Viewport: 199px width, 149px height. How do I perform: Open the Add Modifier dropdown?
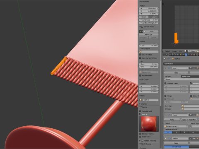tap(181, 64)
